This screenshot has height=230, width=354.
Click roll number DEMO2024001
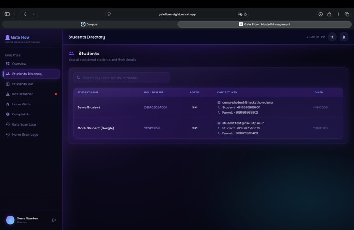click(155, 108)
